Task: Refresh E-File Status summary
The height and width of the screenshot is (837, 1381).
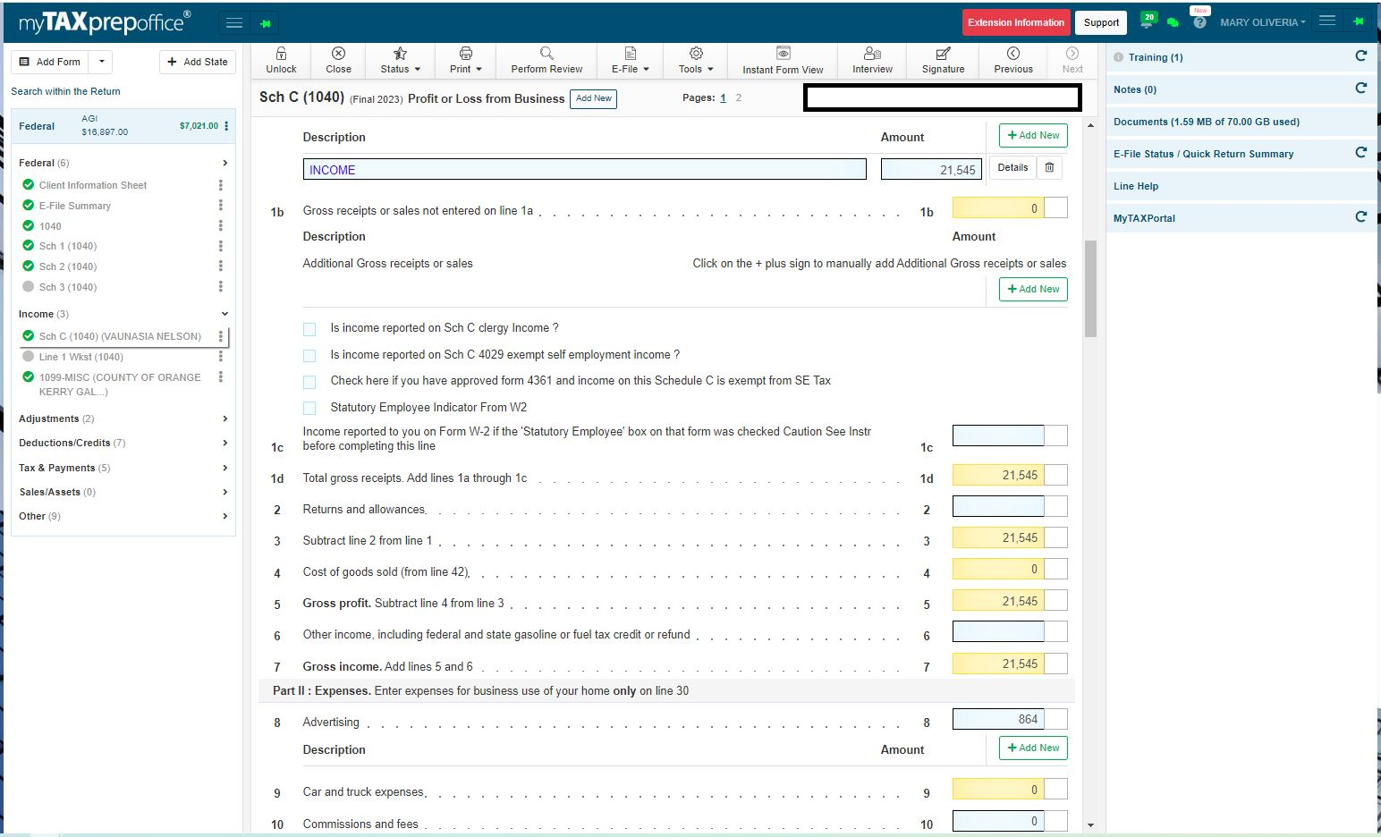Action: click(1361, 153)
